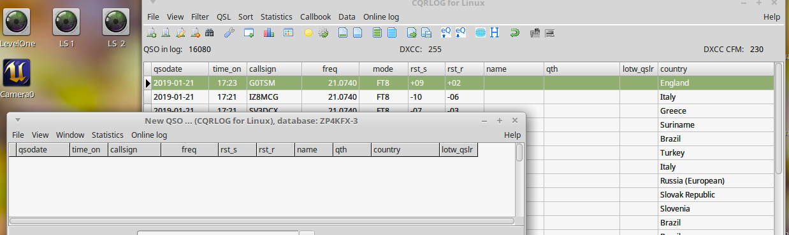The height and width of the screenshot is (235, 789).
Task: Click the blue H HamQTH icon
Action: [x=495, y=32]
